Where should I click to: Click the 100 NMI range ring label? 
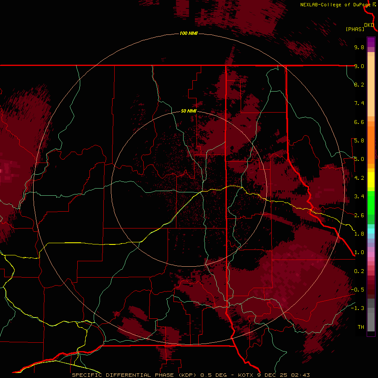[189, 33]
